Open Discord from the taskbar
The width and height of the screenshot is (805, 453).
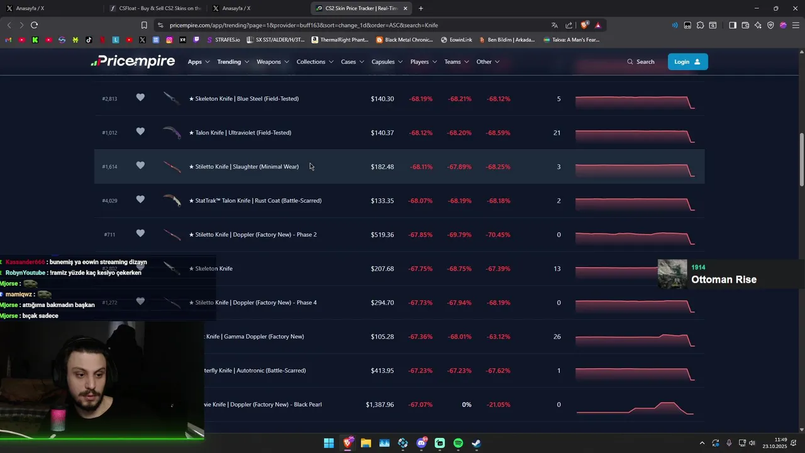click(x=421, y=443)
